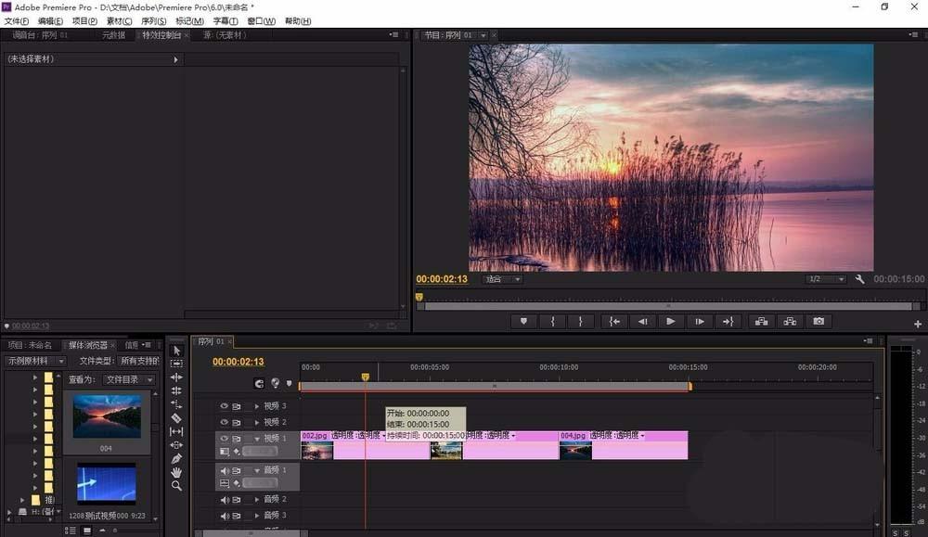Screen dimensions: 928x537
Task: Hide video track 视频 3 with eye icon
Action: [x=224, y=406]
